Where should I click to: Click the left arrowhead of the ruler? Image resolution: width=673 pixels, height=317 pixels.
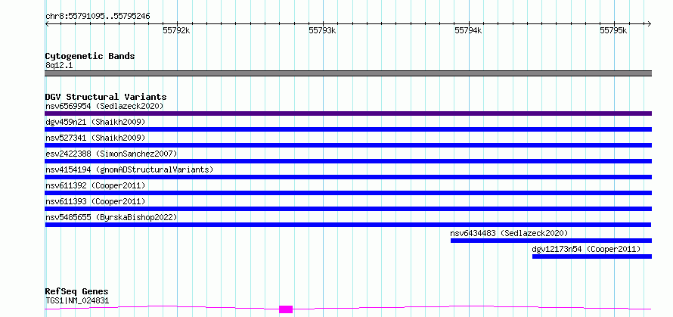click(47, 24)
